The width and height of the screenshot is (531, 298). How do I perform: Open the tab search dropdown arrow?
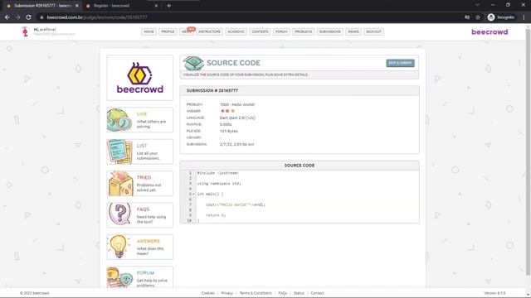[x=478, y=5]
